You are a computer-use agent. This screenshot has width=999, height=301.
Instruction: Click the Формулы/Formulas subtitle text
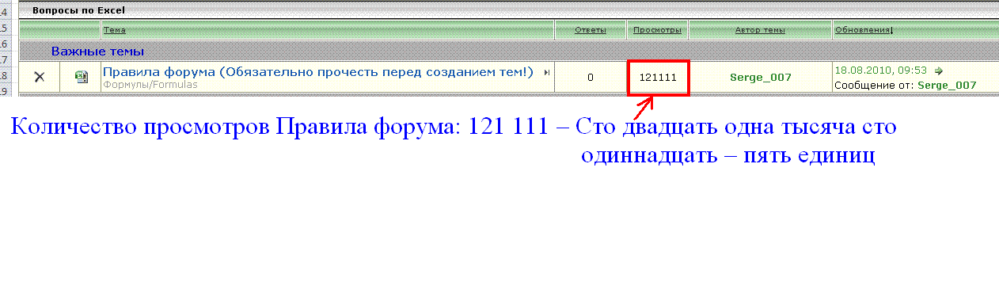click(x=150, y=84)
